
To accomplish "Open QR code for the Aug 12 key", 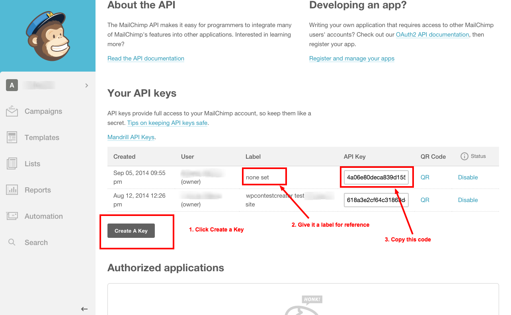I will point(425,200).
